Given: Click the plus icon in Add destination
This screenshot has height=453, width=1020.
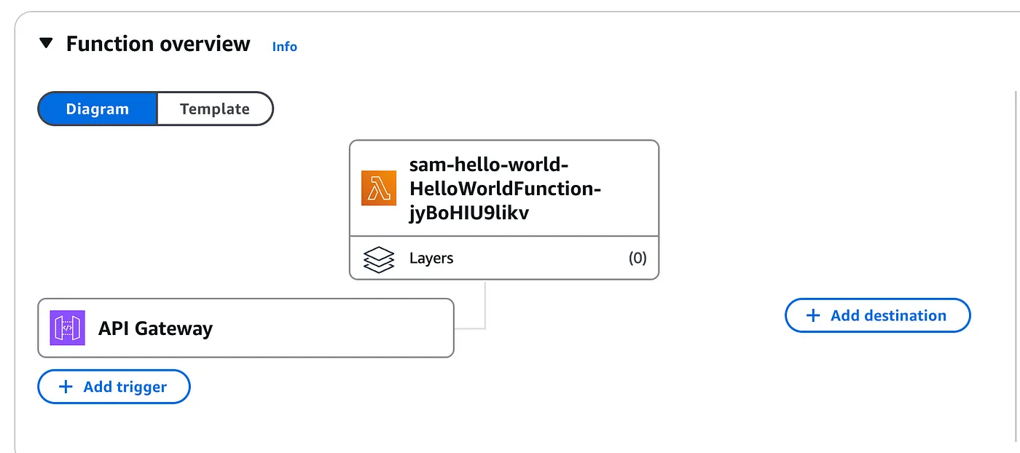Looking at the screenshot, I should click(x=812, y=315).
